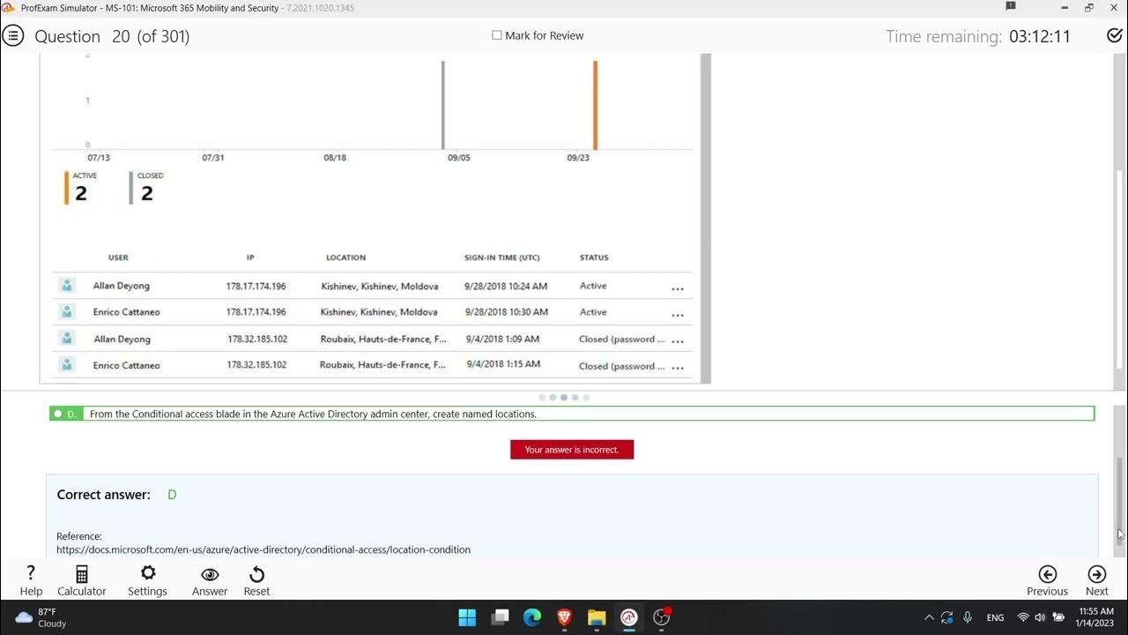Open the clock showing 11:55 AM

pos(1095,617)
